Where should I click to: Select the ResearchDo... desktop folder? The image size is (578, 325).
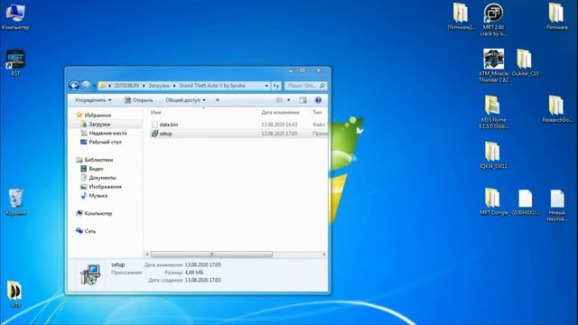click(556, 109)
